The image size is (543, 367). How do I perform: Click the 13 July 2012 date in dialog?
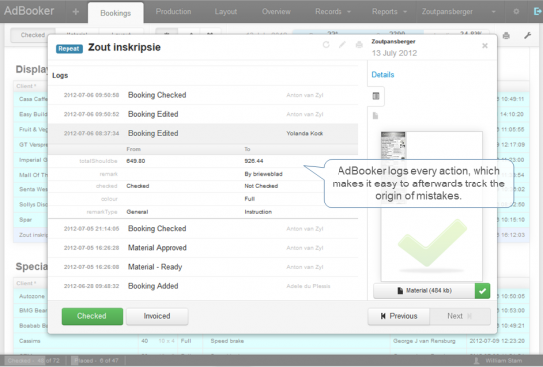click(x=394, y=53)
